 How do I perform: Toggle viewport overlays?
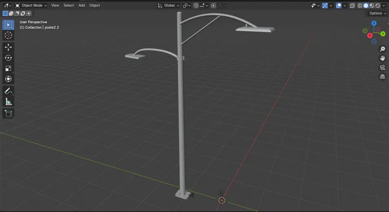339,5
